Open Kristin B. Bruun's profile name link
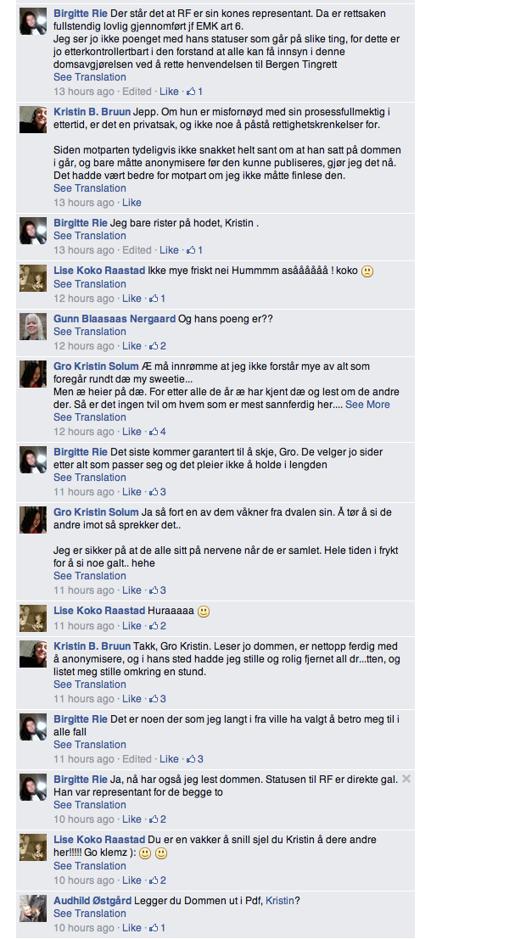Image resolution: width=526 pixels, height=939 pixels. coord(92,112)
